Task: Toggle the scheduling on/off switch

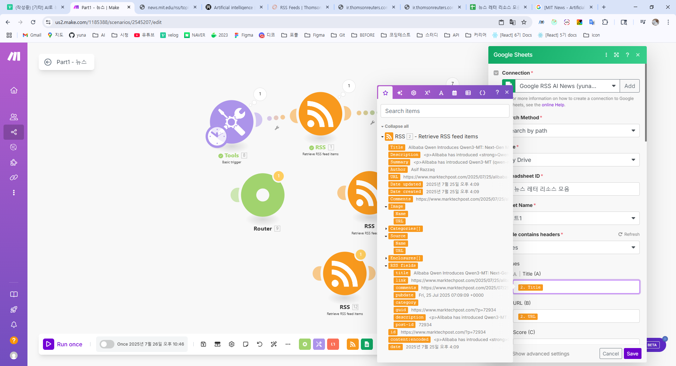Action: (107, 344)
